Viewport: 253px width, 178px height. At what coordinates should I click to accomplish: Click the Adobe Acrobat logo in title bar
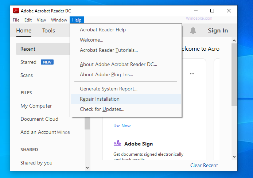(16, 11)
